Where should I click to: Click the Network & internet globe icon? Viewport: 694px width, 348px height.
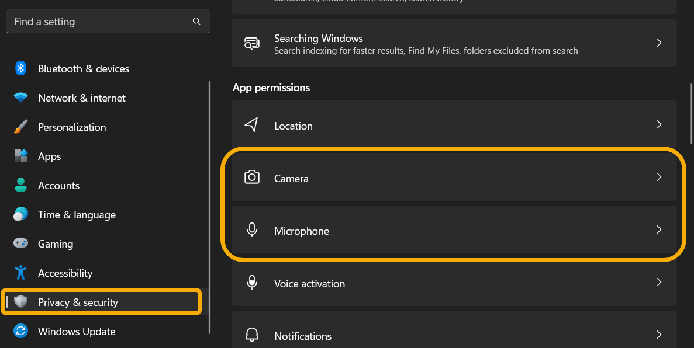[x=20, y=98]
